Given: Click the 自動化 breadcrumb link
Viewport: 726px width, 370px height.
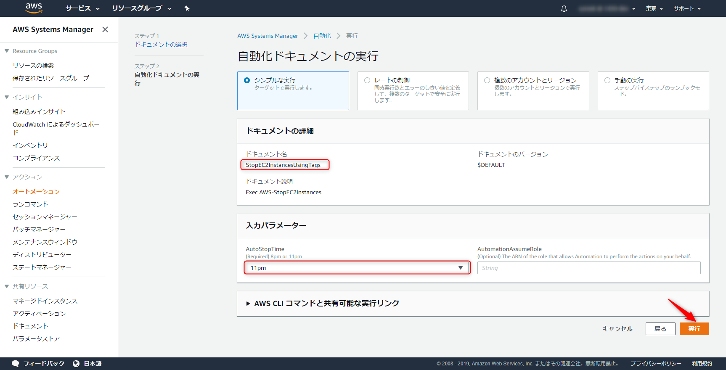Looking at the screenshot, I should [322, 36].
